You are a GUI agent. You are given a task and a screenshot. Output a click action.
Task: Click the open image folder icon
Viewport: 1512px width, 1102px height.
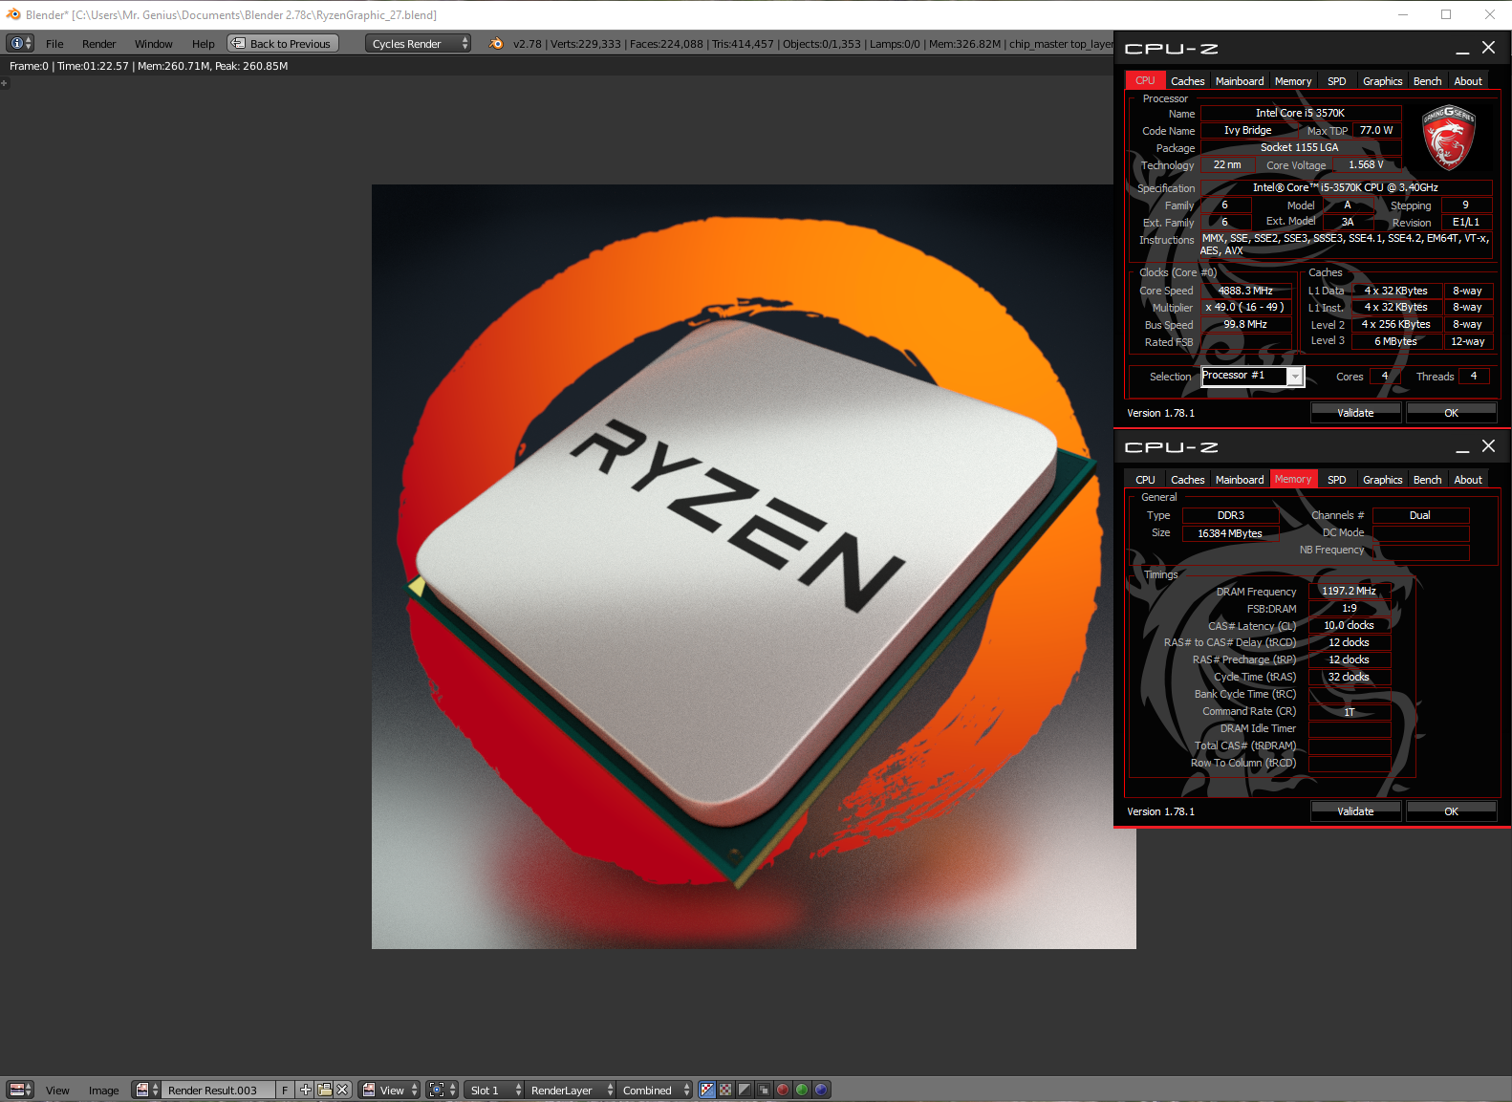(324, 1090)
